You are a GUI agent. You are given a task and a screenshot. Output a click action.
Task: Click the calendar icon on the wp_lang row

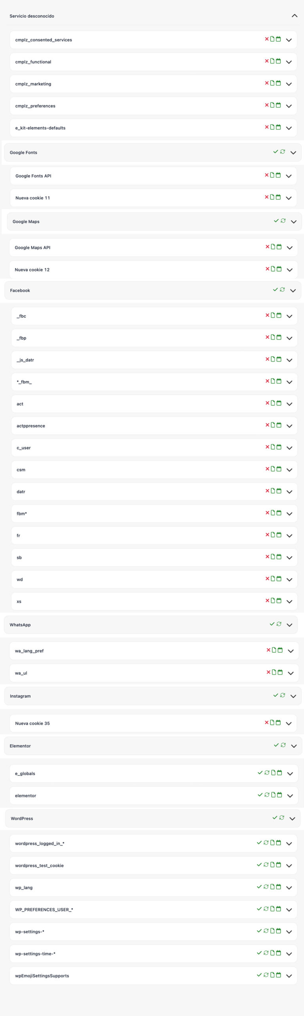pyautogui.click(x=279, y=887)
